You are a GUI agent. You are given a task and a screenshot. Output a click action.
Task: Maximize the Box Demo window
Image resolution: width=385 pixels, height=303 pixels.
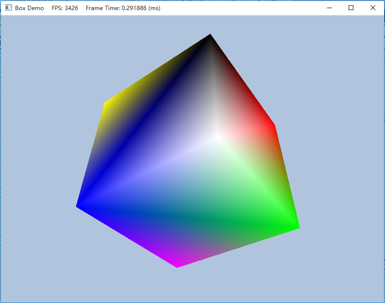pos(351,8)
